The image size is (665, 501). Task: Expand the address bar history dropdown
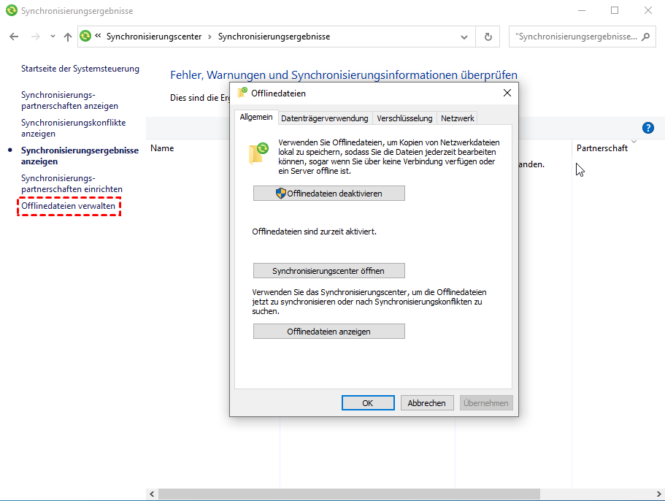tap(464, 37)
